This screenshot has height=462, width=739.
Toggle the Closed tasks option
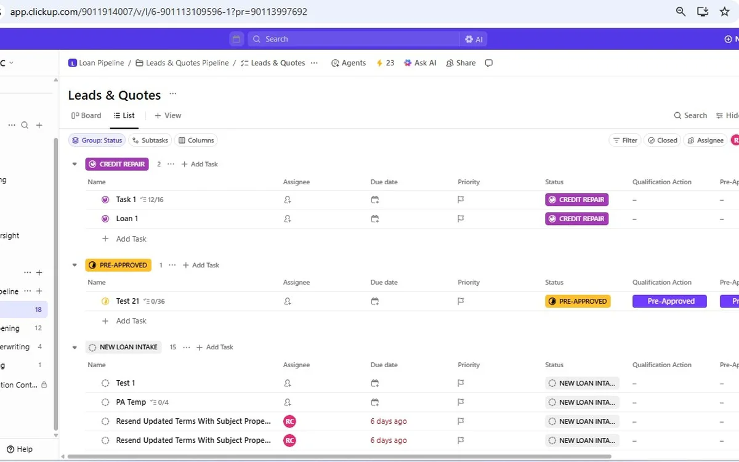[662, 140]
